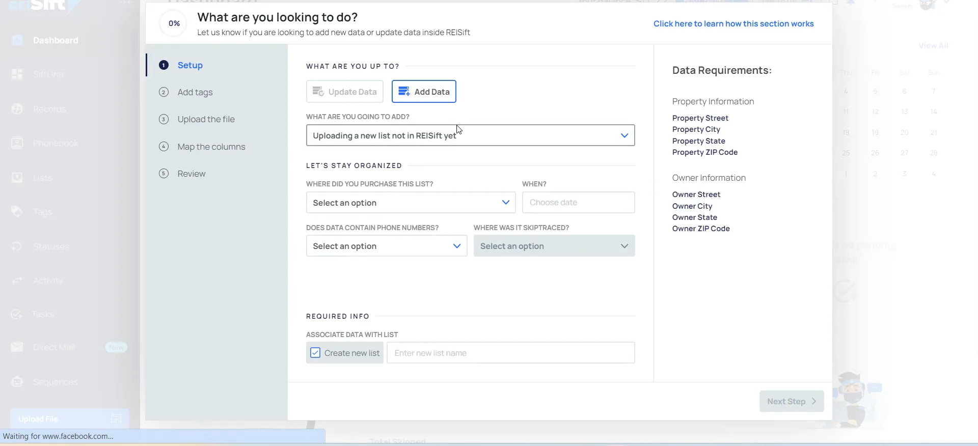Viewport: 978px width, 446px height.
Task: Click the Next Step button
Action: [792, 401]
